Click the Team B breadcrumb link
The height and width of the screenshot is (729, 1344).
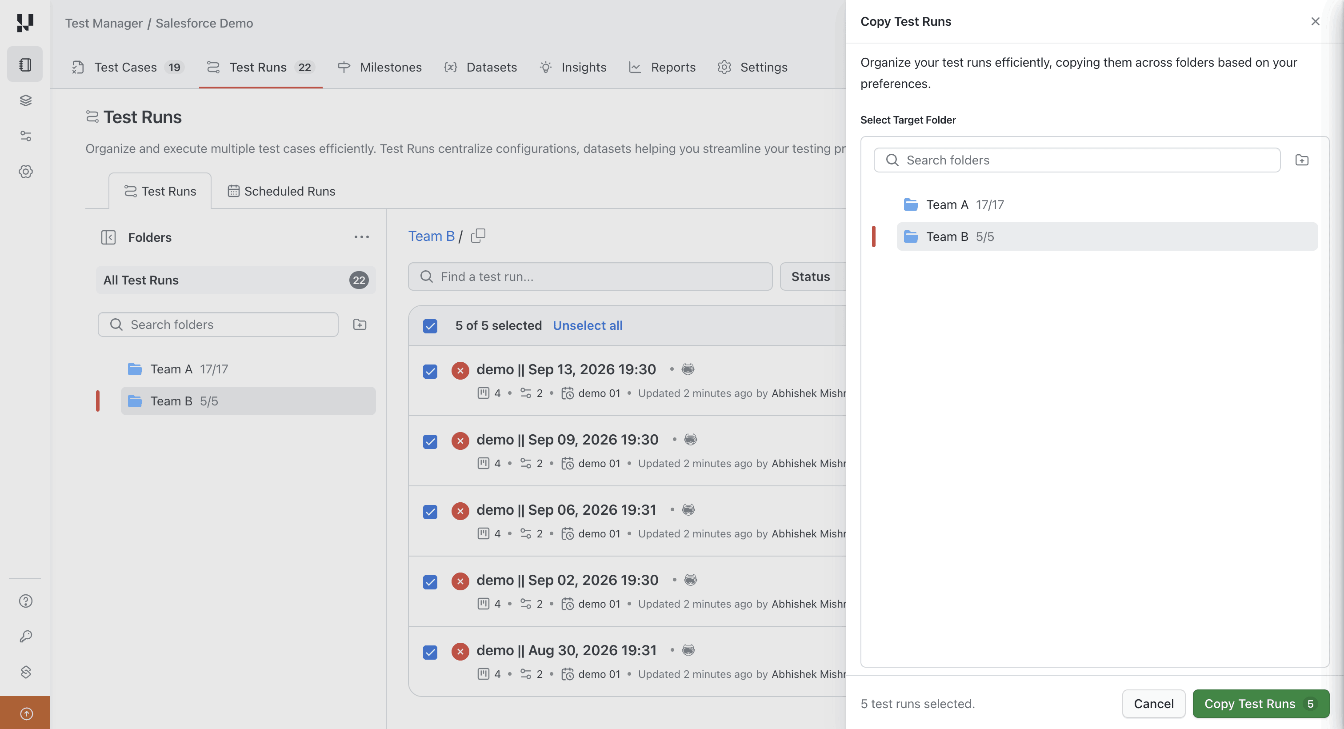[432, 236]
